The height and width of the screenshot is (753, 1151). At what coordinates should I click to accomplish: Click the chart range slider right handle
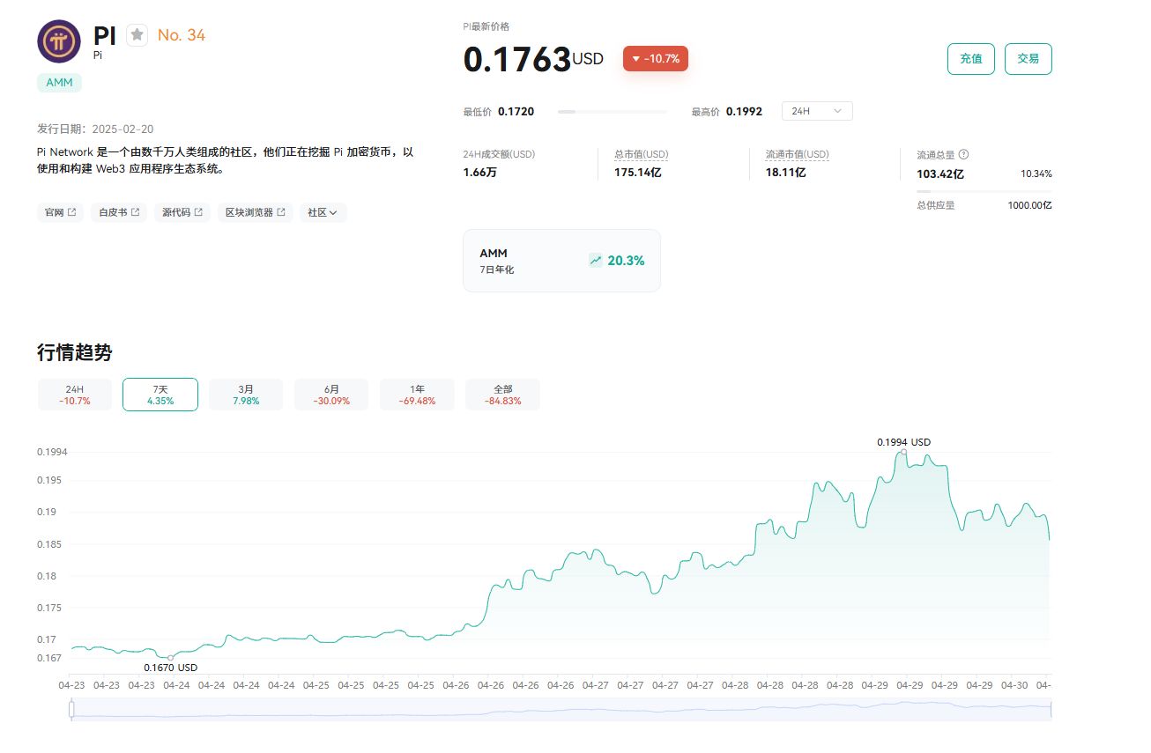coord(1051,709)
